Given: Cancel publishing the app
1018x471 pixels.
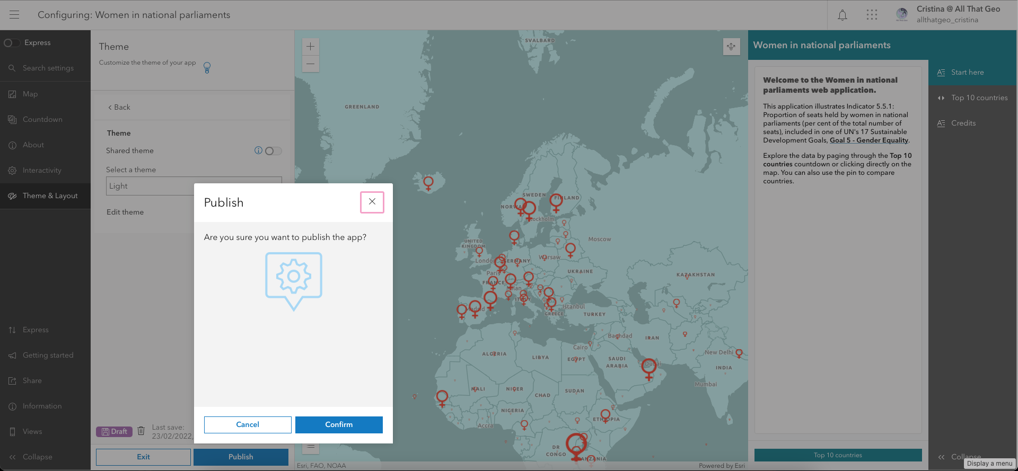Looking at the screenshot, I should click(x=248, y=424).
